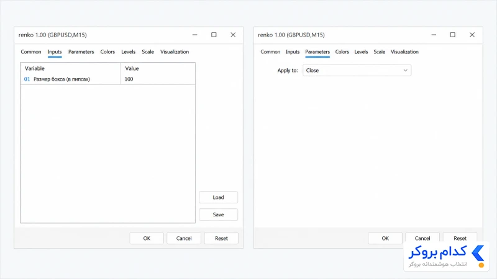The height and width of the screenshot is (279, 497).
Task: Expand the Apply to dropdown arrow
Action: coord(405,70)
